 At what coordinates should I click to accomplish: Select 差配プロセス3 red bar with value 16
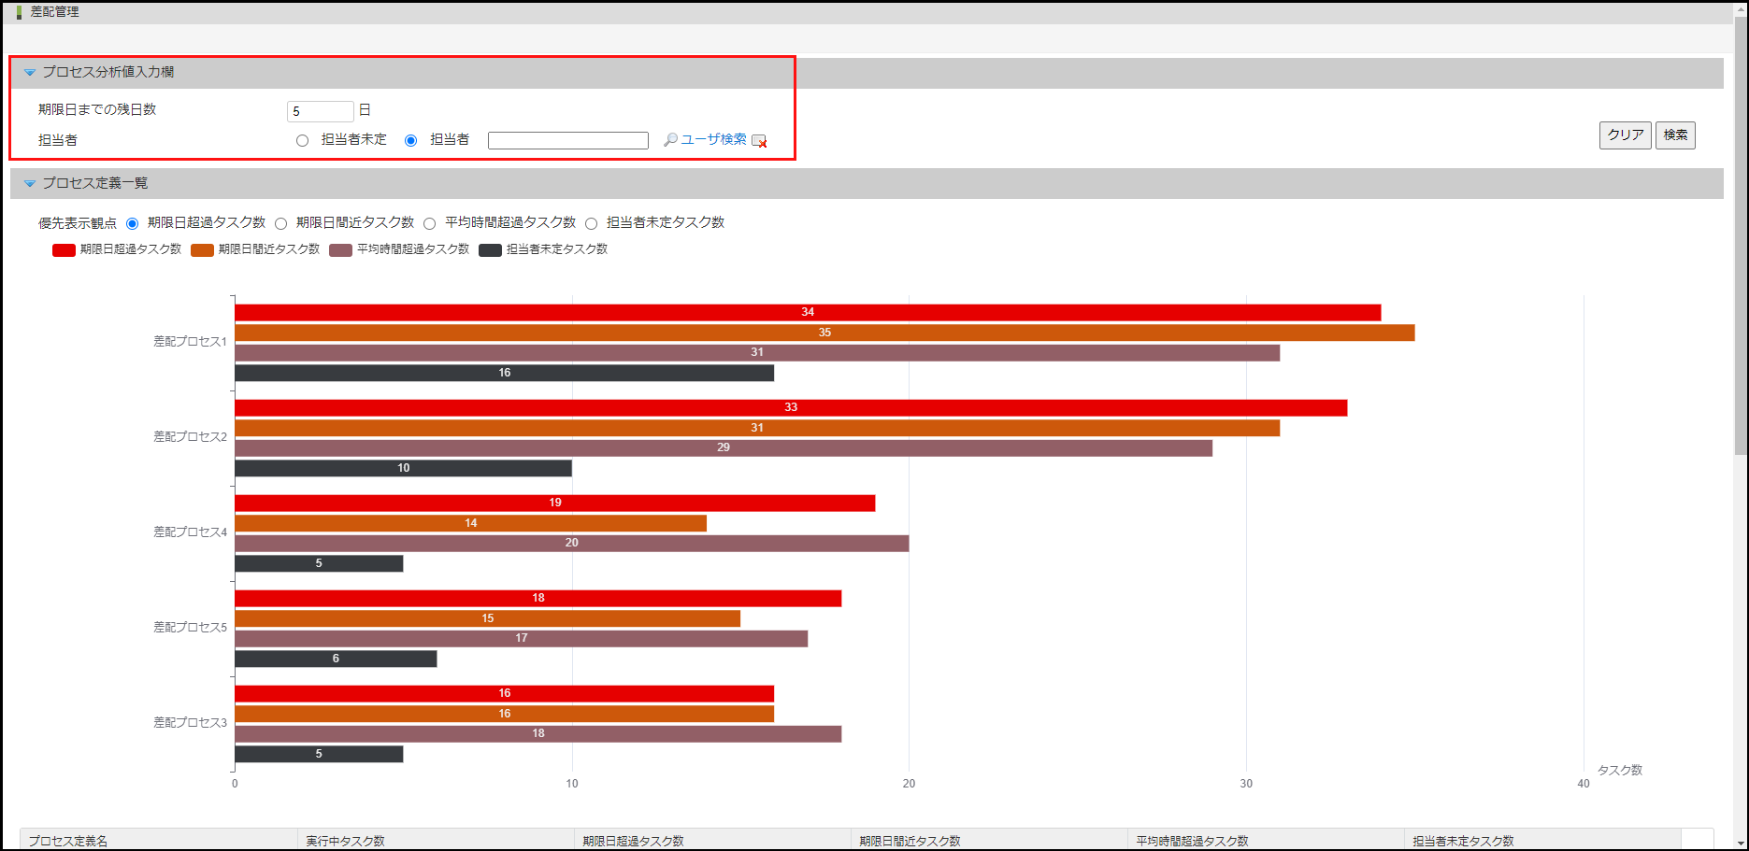click(504, 693)
